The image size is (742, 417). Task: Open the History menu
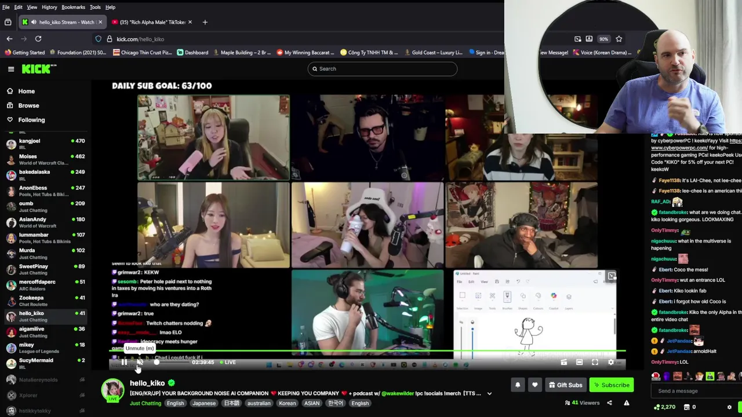[49, 7]
